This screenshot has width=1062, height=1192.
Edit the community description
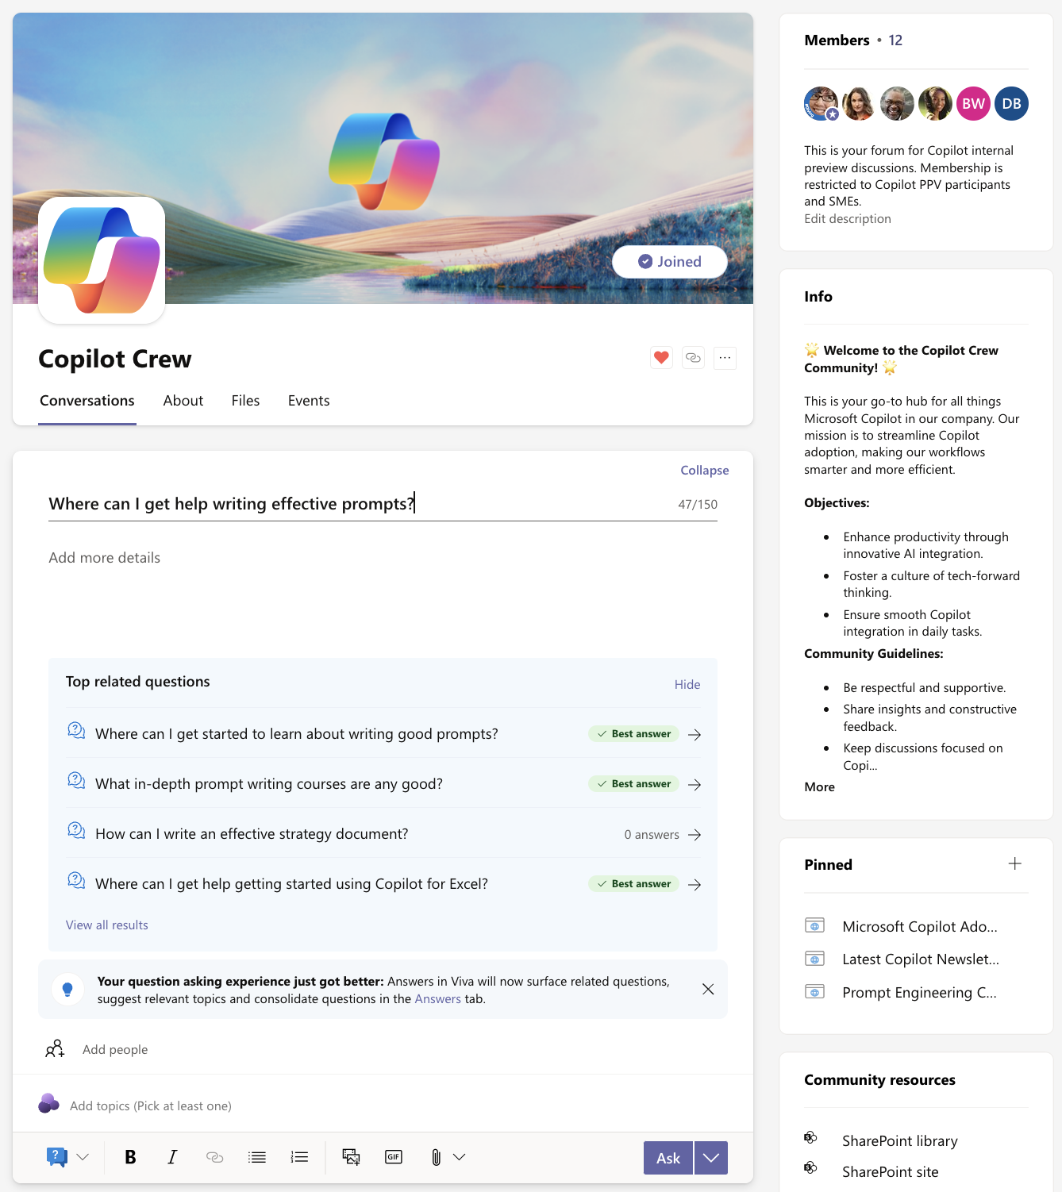[x=847, y=218]
